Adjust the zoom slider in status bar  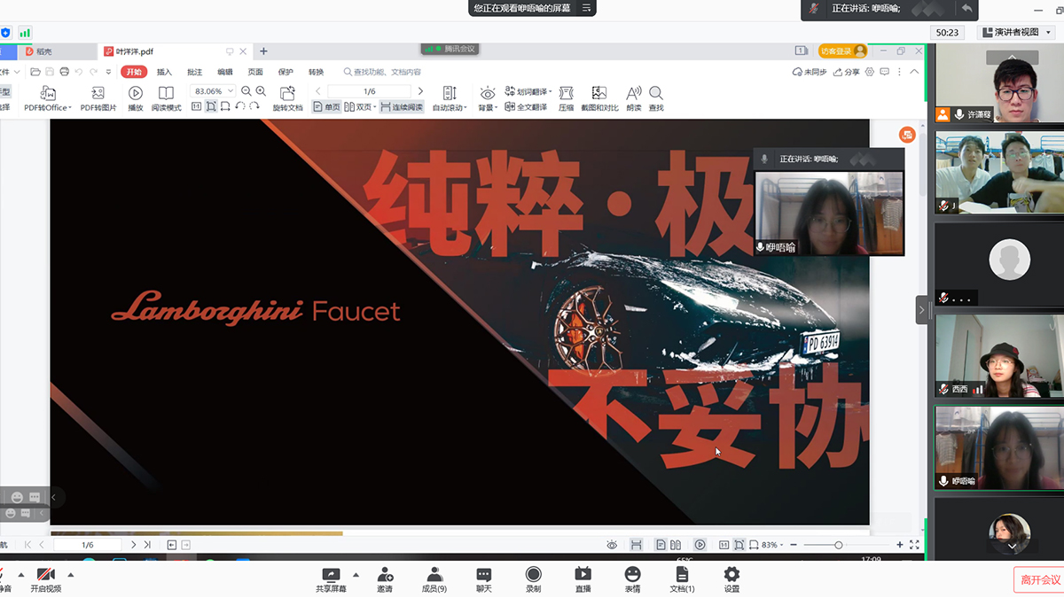838,545
